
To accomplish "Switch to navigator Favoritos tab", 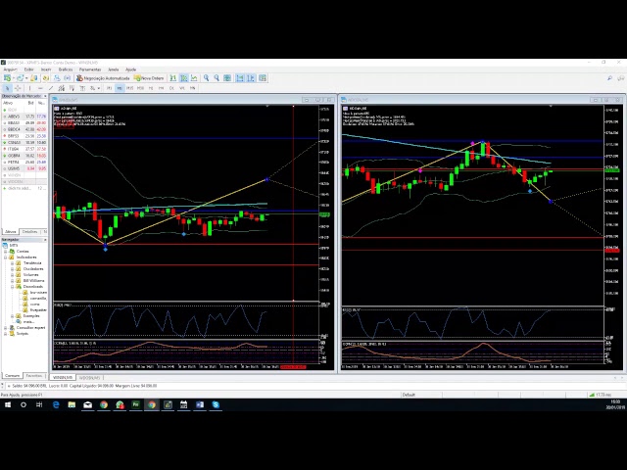I will pos(34,376).
